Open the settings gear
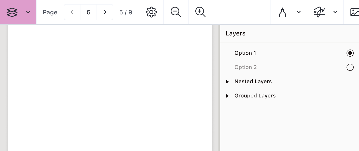This screenshot has width=359, height=151. (151, 12)
